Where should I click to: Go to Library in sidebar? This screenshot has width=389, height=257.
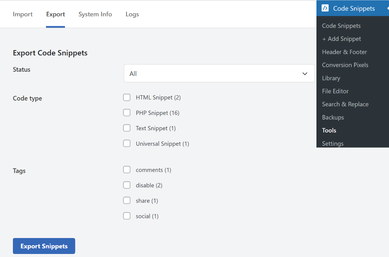point(331,78)
